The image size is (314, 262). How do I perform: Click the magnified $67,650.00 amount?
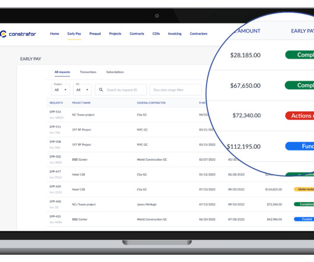pyautogui.click(x=245, y=85)
